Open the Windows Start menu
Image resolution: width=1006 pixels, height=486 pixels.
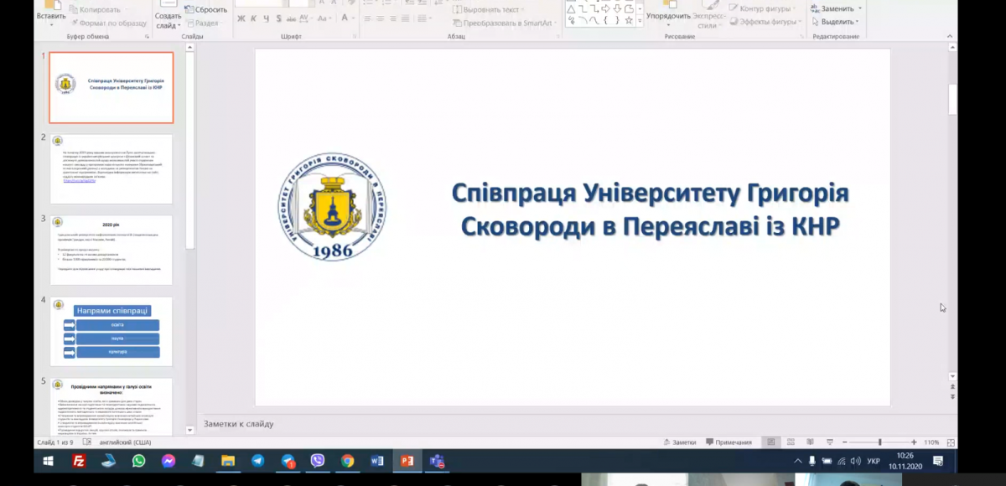49,461
